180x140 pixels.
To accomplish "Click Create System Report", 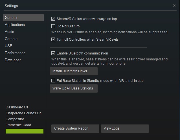I will coord(75,128).
